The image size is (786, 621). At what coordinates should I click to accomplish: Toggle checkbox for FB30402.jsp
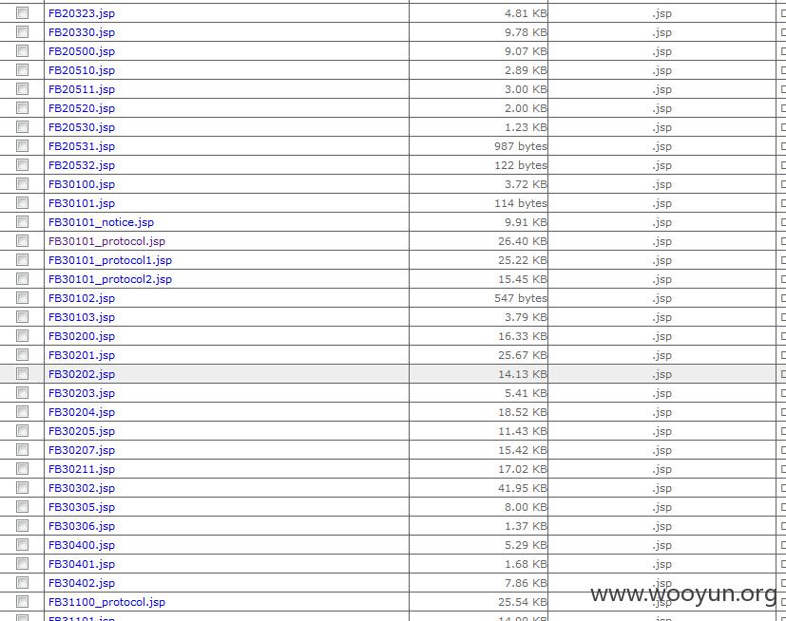click(x=22, y=583)
